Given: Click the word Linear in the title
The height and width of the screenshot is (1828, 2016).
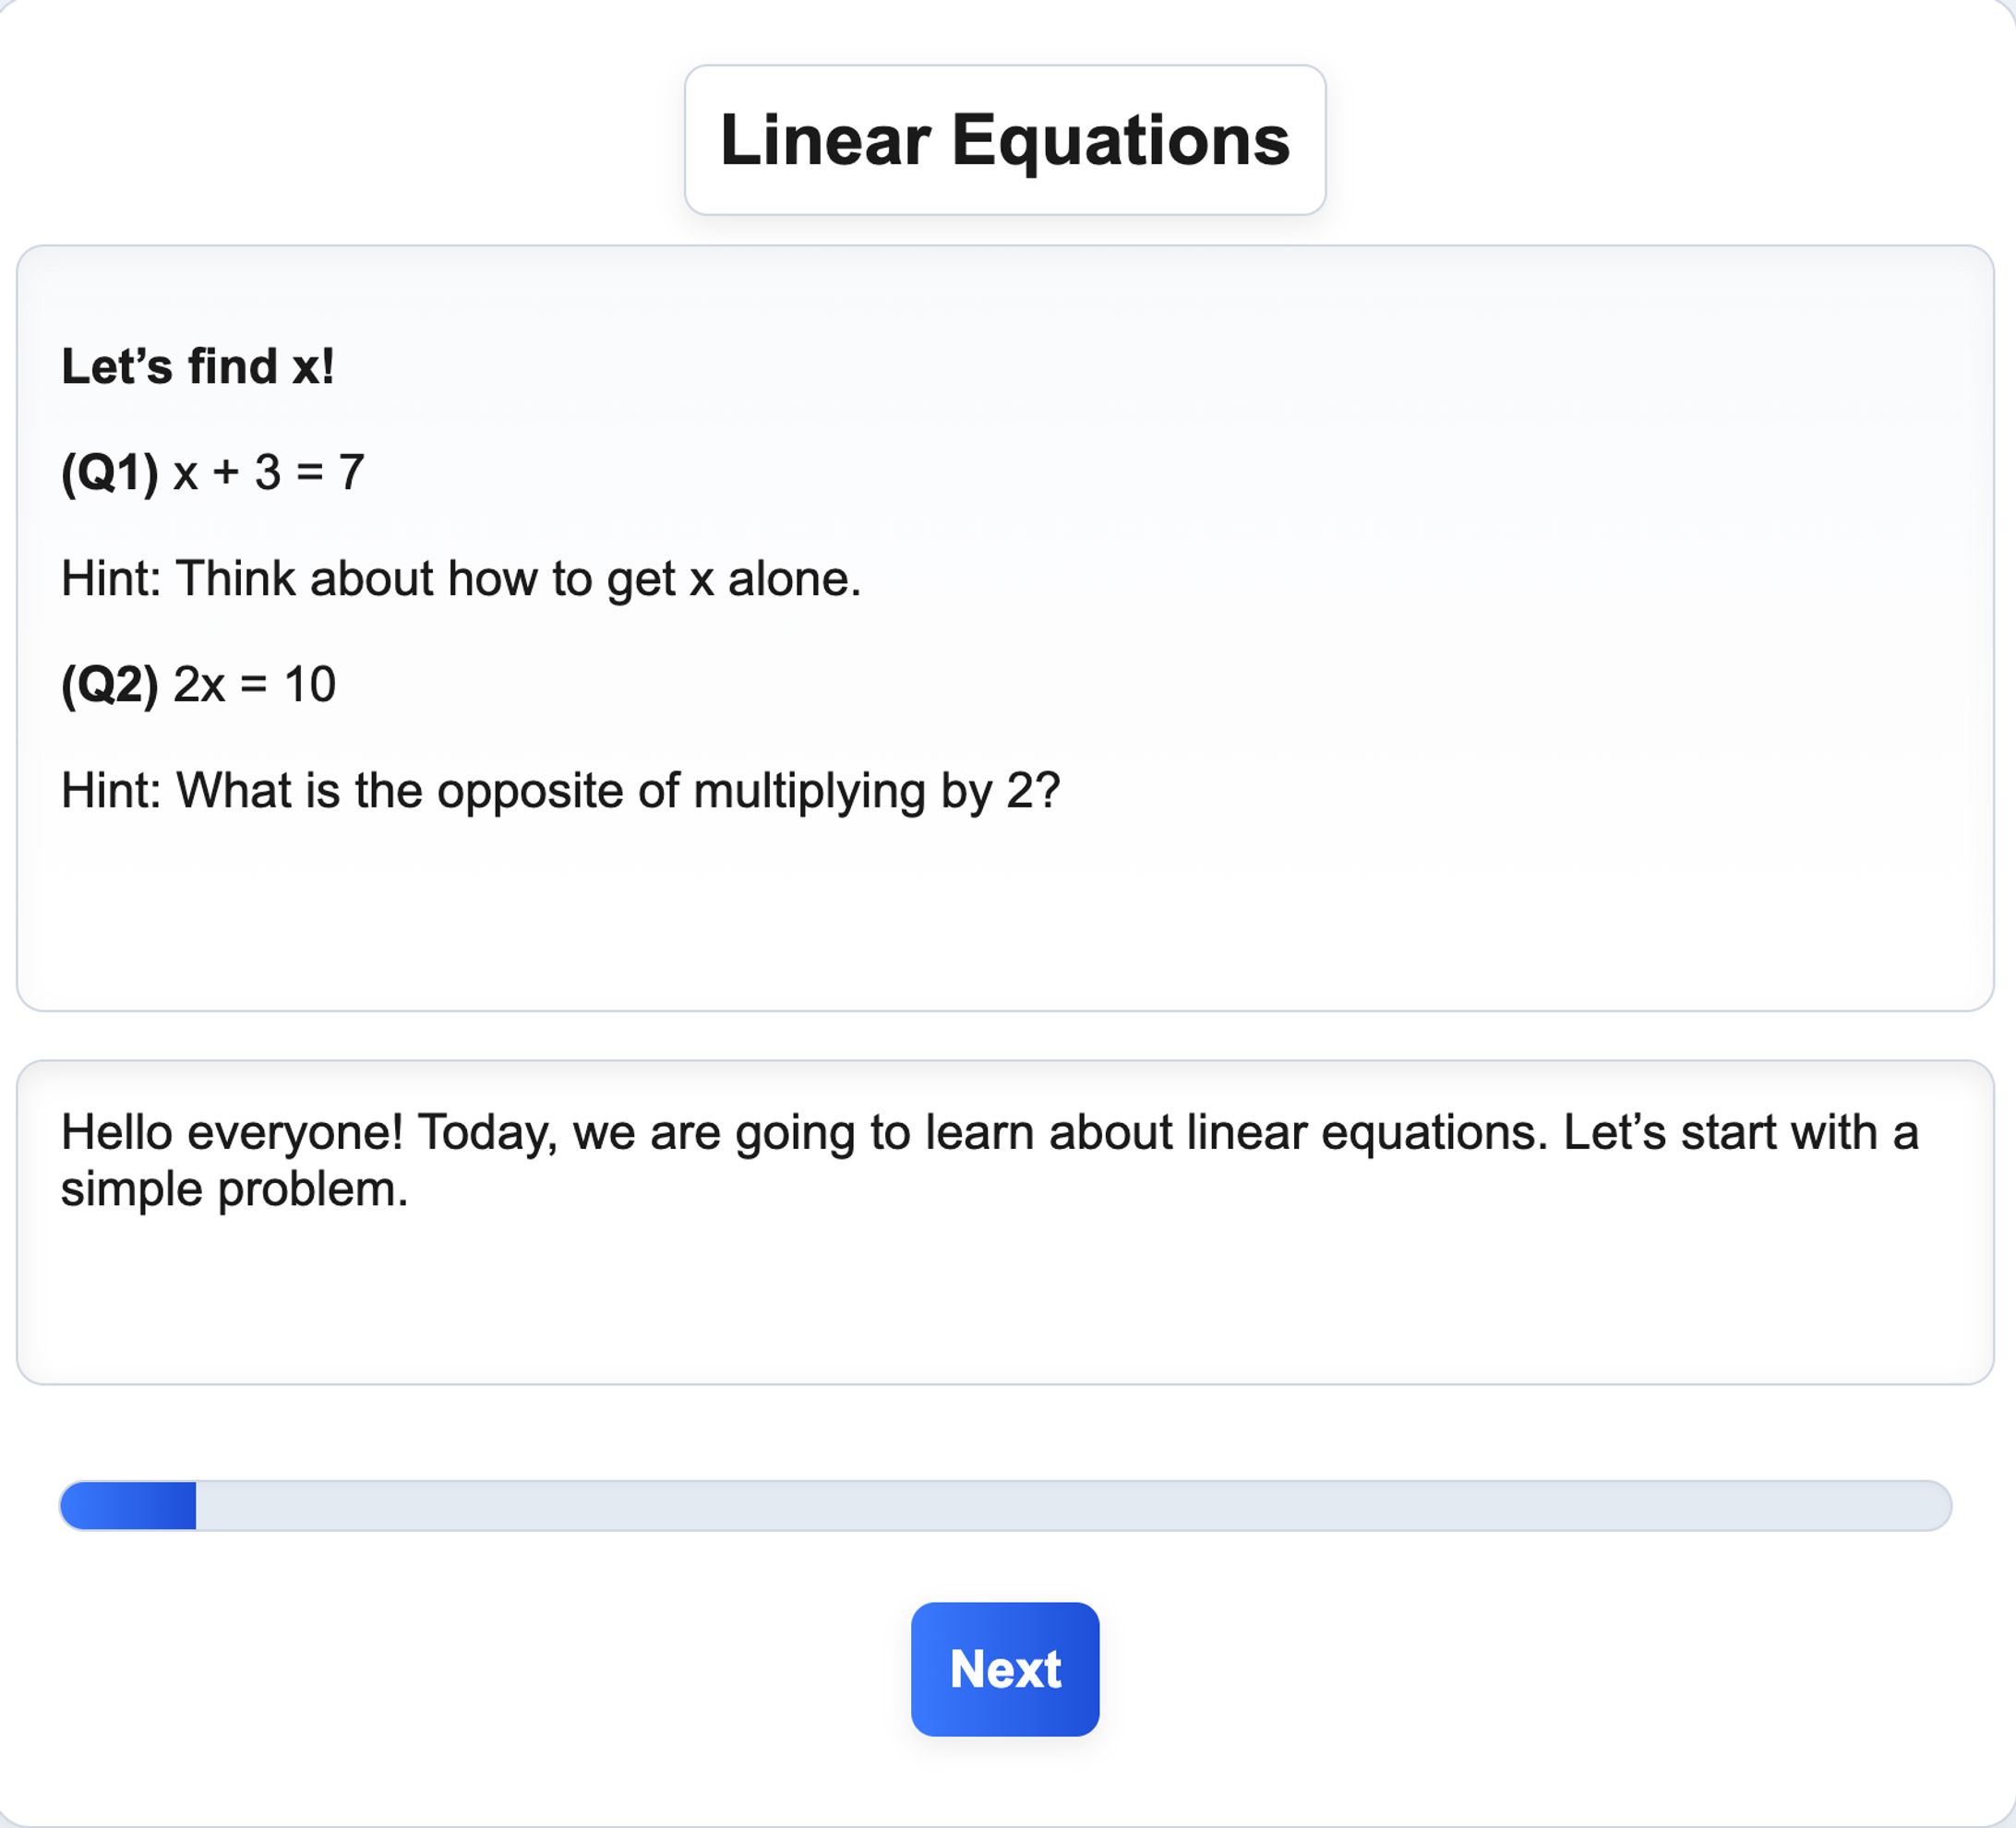Looking at the screenshot, I should (825, 140).
